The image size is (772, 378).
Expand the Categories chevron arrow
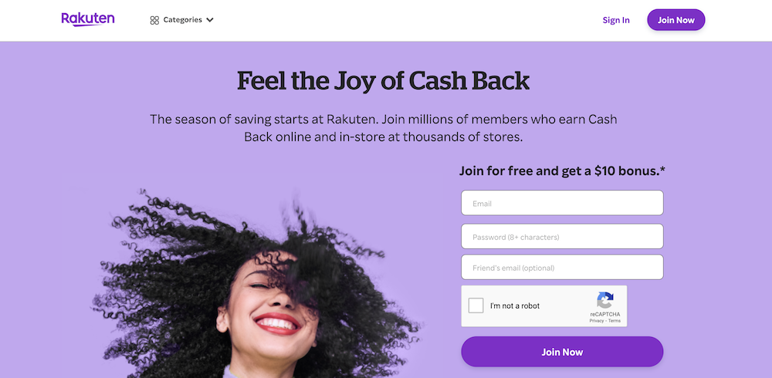point(210,20)
